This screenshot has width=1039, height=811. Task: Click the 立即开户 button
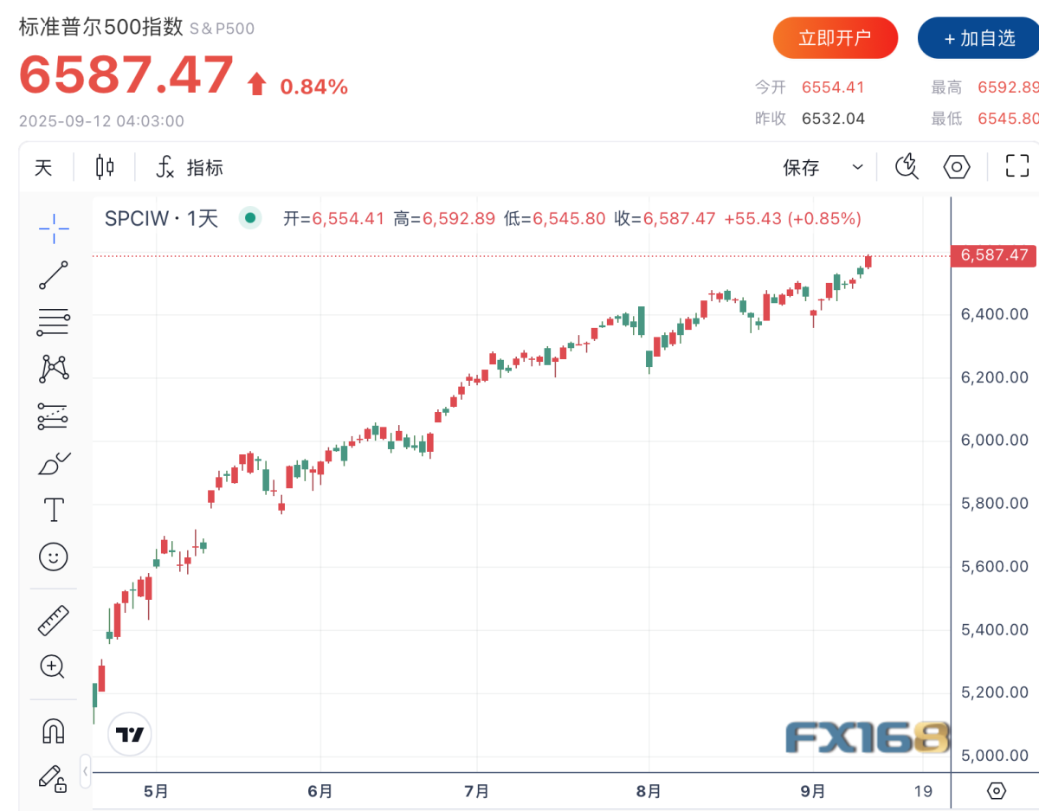coord(835,37)
